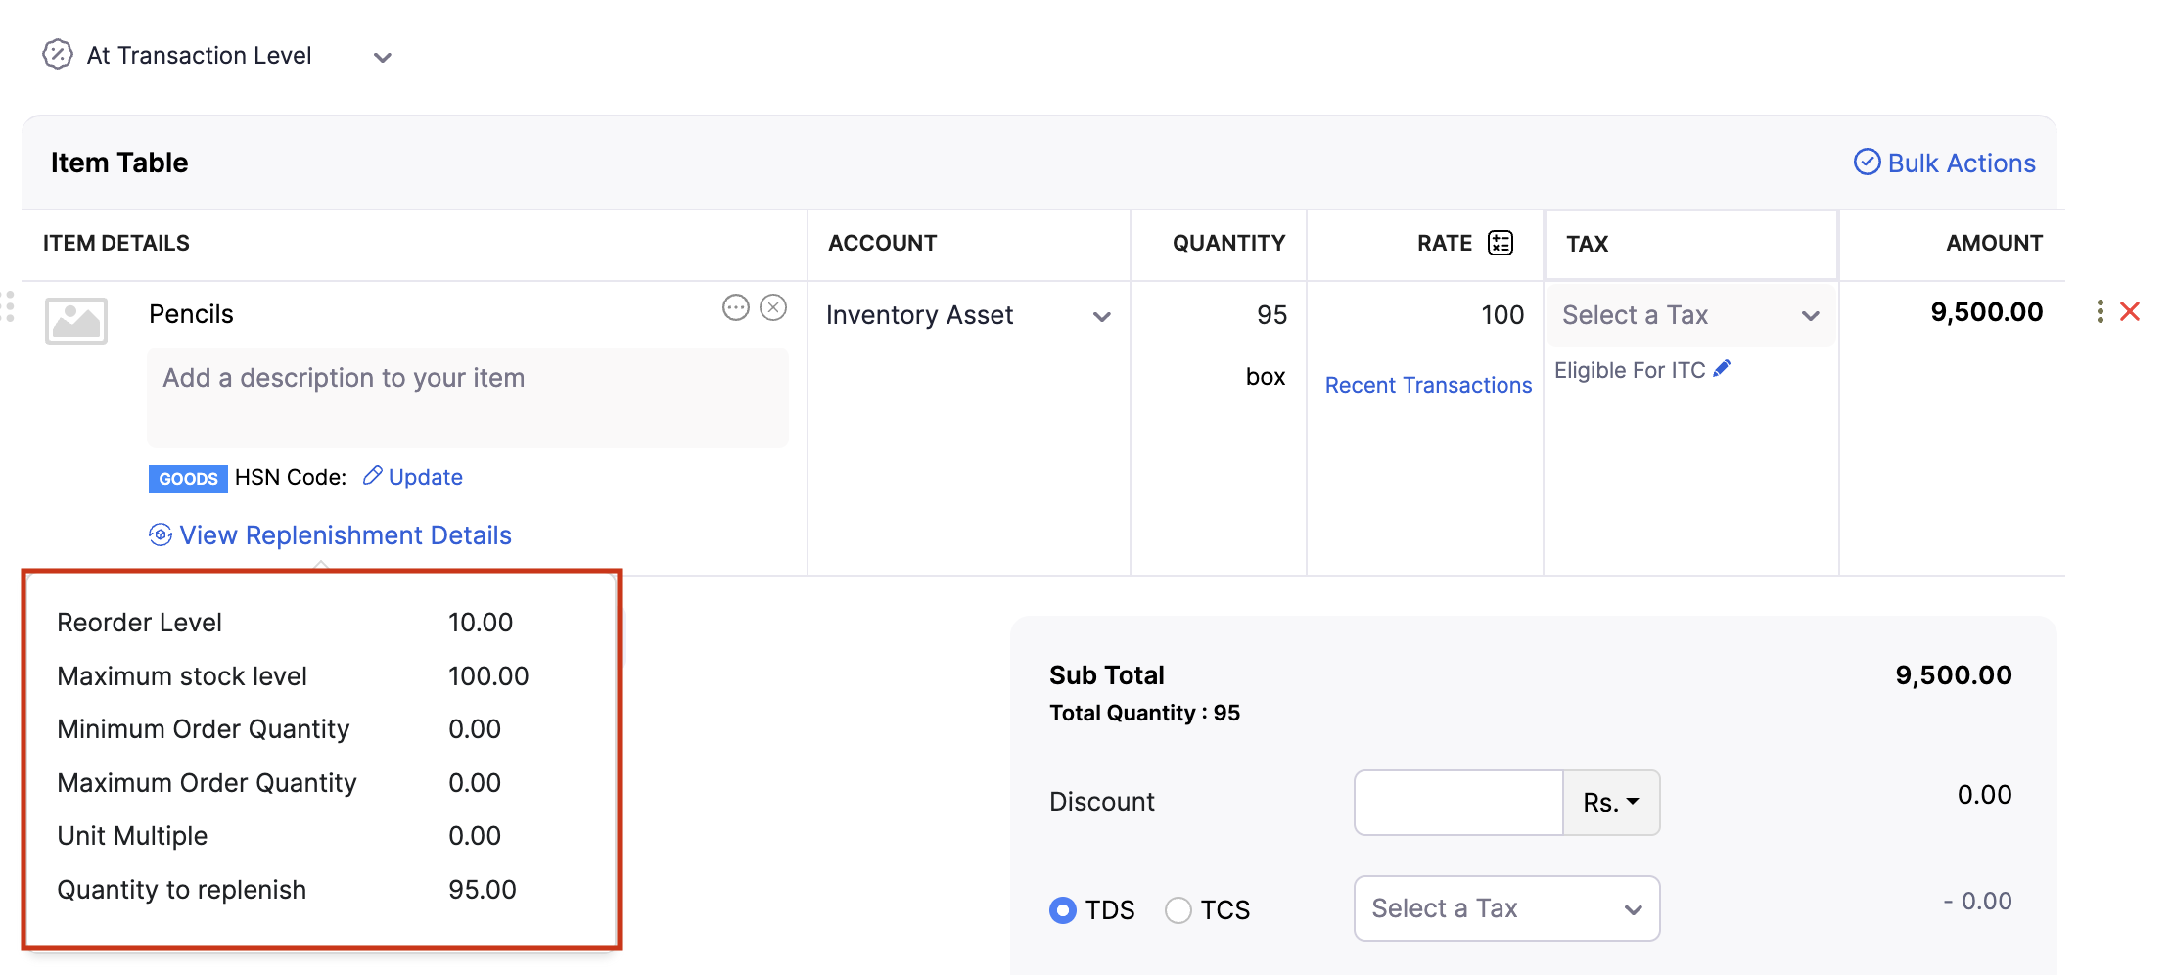The width and height of the screenshot is (2171, 975).
Task: Click the pencil icon next to Eligible For ITC
Action: (1722, 369)
